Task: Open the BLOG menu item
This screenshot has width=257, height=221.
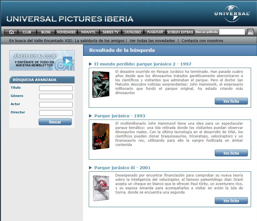Action: [x=46, y=32]
